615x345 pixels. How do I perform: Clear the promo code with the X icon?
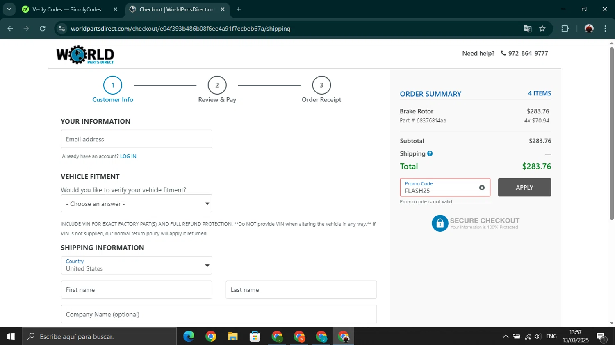pyautogui.click(x=482, y=187)
